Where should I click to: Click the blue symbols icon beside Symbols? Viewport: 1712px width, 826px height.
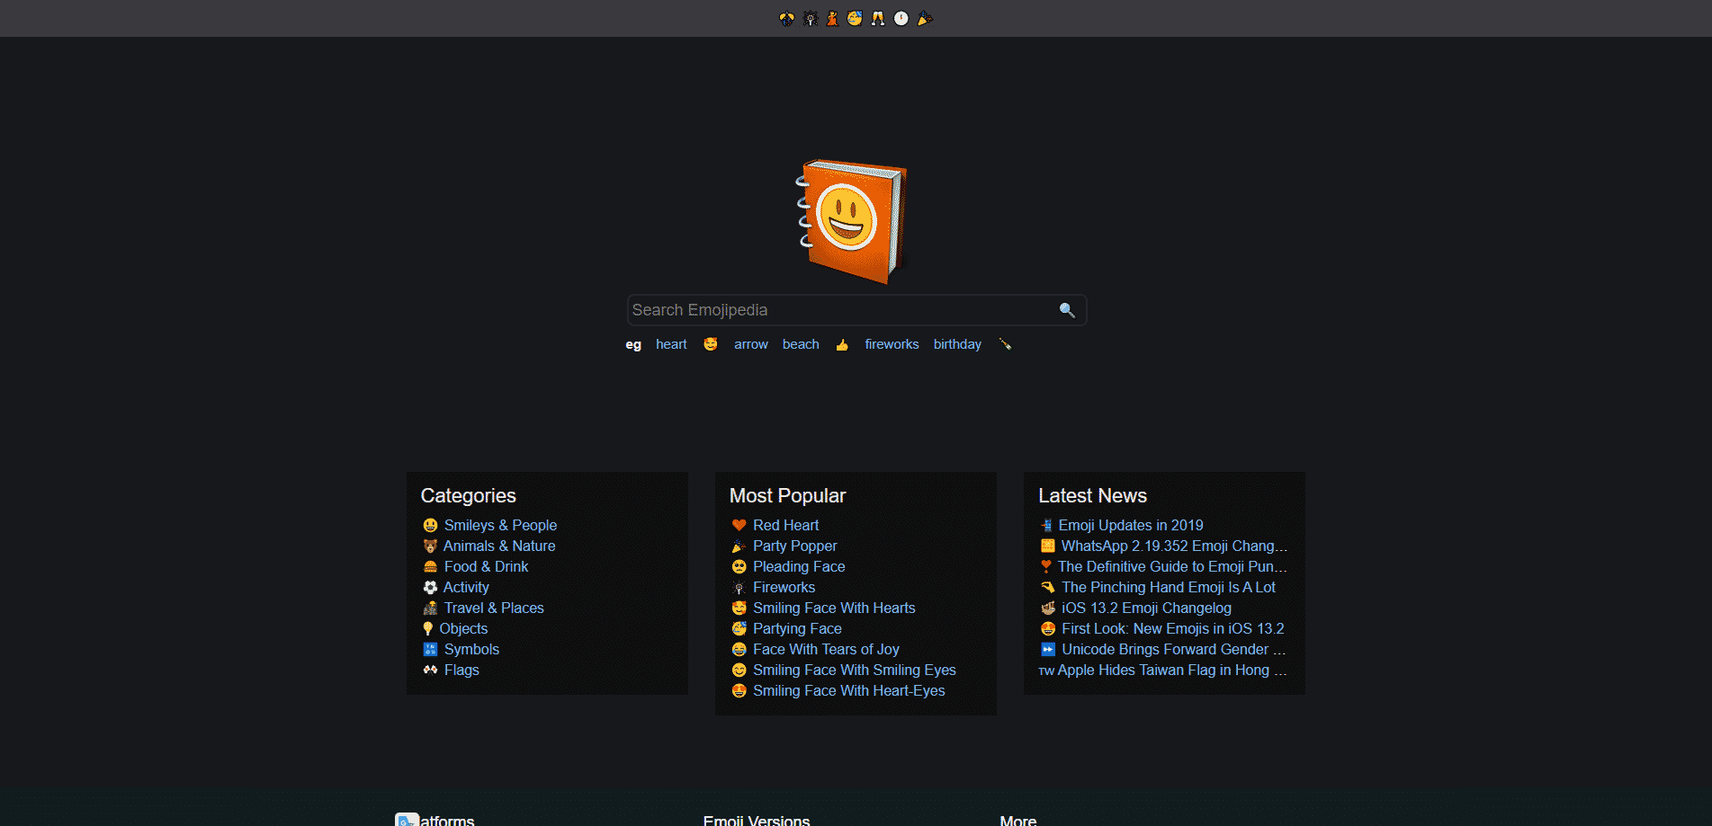point(430,649)
